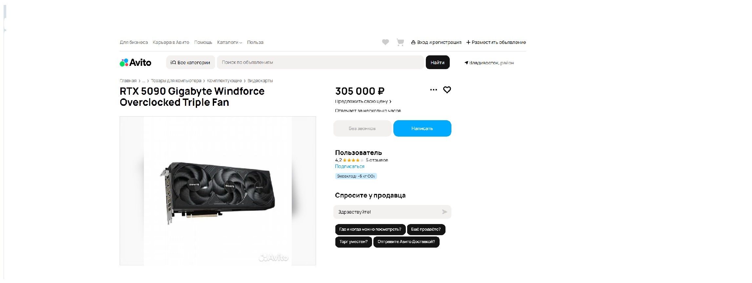Image resolution: width=752 pixels, height=283 pixels.
Task: Open the three-dots more options menu
Action: click(433, 90)
